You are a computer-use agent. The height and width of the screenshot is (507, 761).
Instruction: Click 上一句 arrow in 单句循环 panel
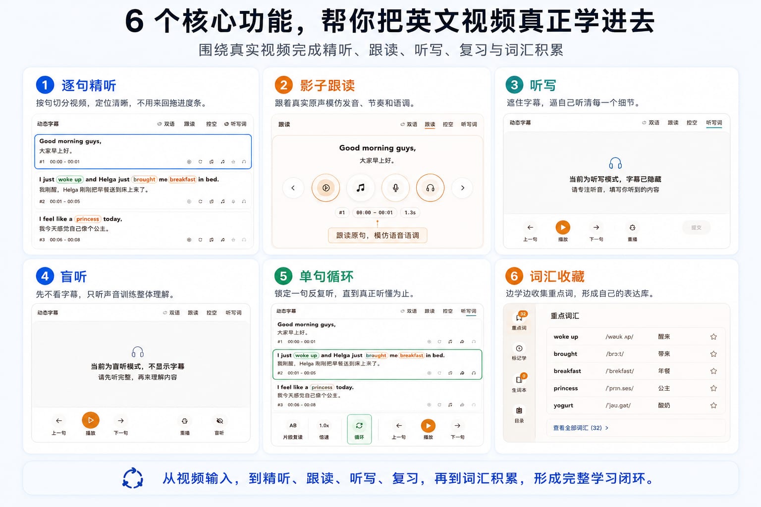point(399,425)
